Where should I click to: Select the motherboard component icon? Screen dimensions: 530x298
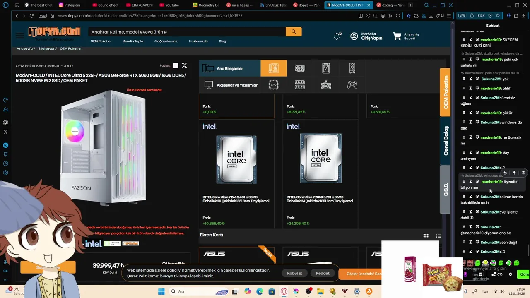[x=273, y=68]
